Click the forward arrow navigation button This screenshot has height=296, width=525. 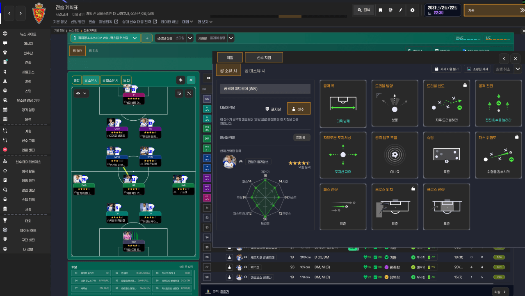(x=21, y=14)
